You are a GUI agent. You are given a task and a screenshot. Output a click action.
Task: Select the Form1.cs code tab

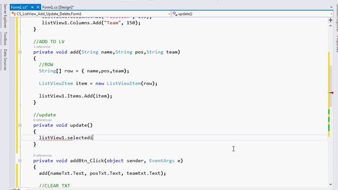19,7
